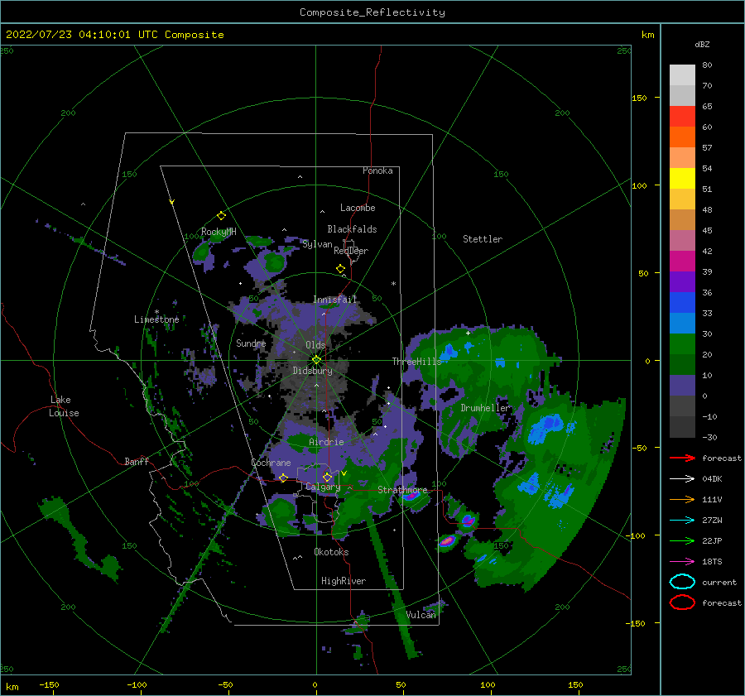Click the Blackfalds town label

click(352, 229)
